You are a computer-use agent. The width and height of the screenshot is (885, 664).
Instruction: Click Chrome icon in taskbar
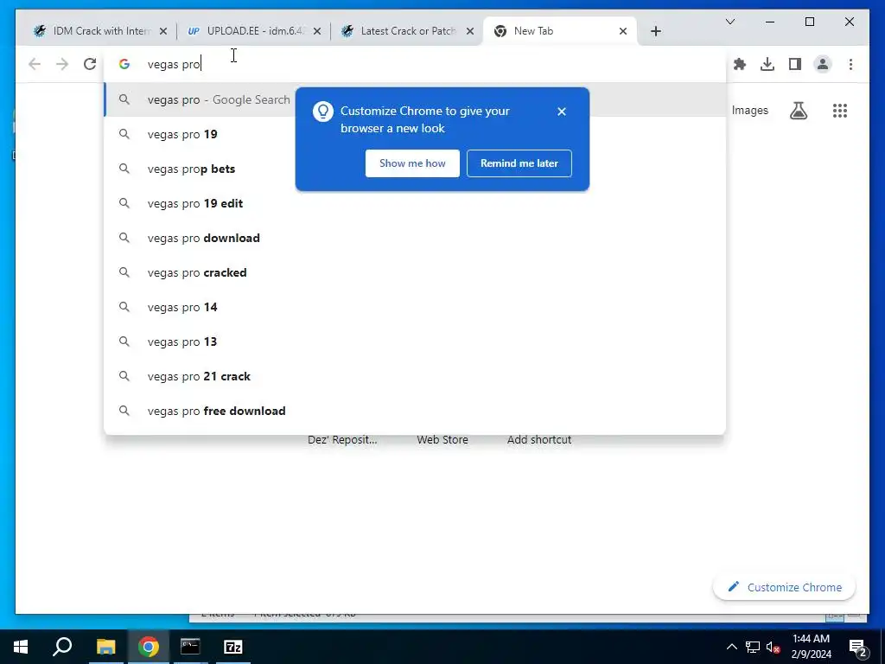148,647
